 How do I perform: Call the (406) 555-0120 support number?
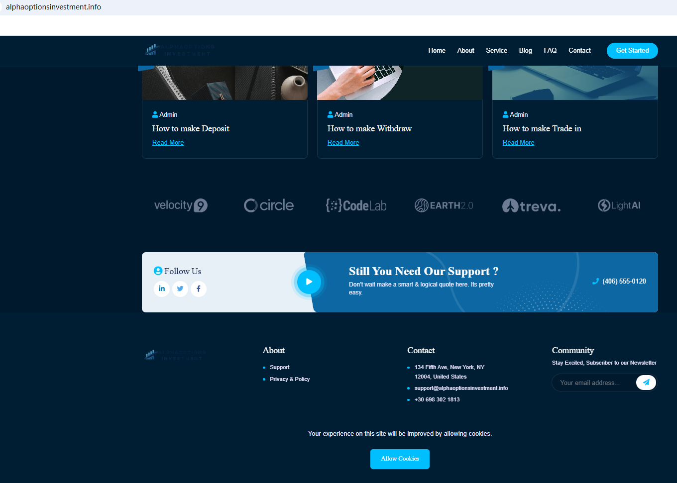[x=624, y=282]
